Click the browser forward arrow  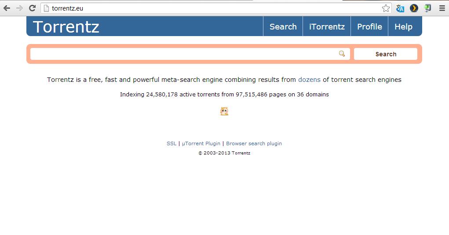[19, 8]
